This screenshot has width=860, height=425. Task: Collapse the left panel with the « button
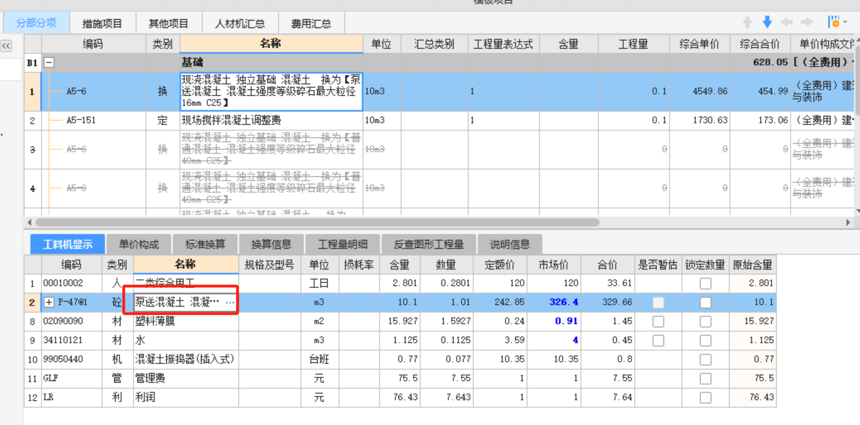6,46
